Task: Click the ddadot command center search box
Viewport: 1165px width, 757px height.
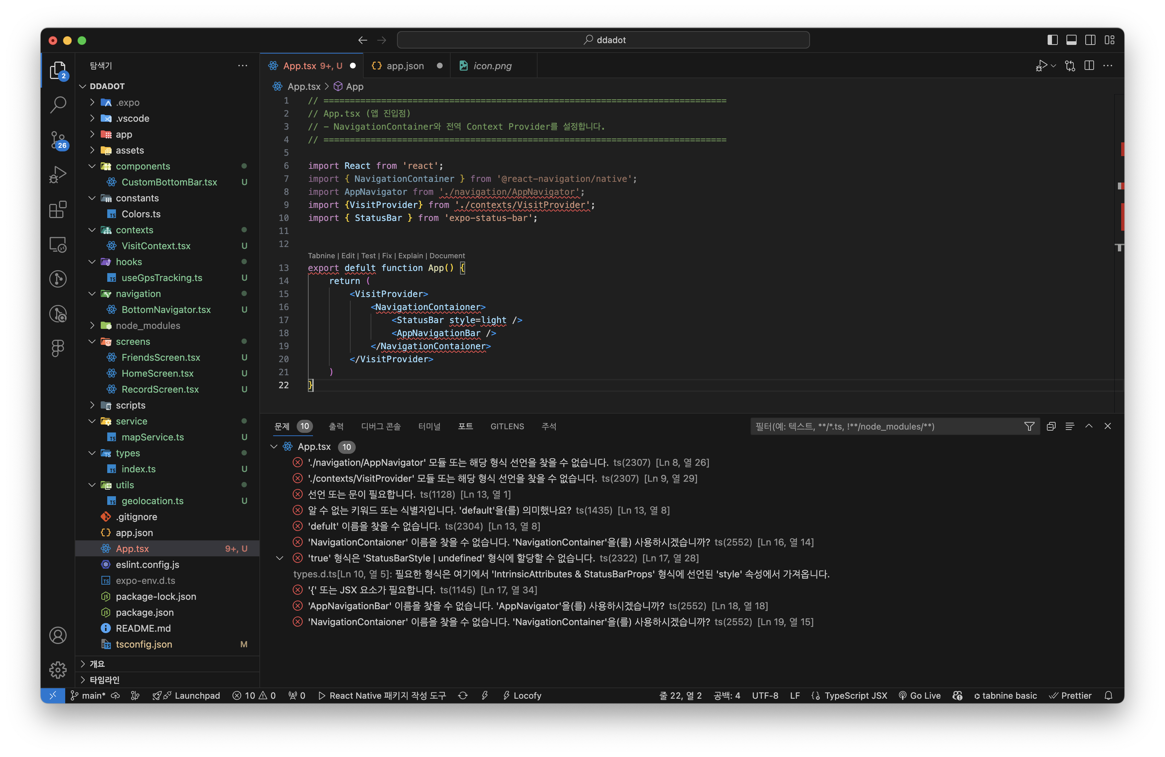Action: pos(603,40)
